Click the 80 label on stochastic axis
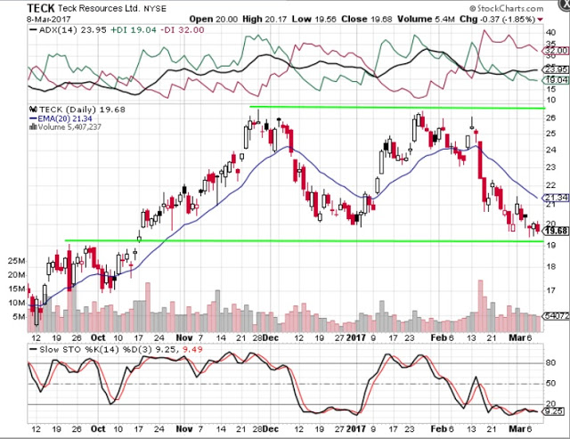 (550, 362)
